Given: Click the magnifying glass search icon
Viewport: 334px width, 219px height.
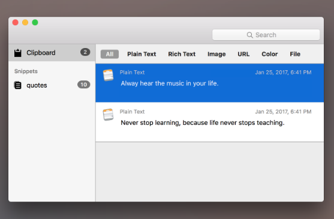Looking at the screenshot, I should [x=249, y=35].
